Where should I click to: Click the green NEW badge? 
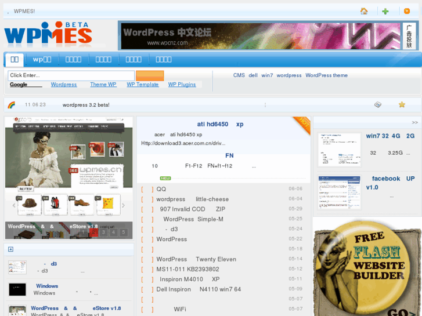(x=165, y=178)
